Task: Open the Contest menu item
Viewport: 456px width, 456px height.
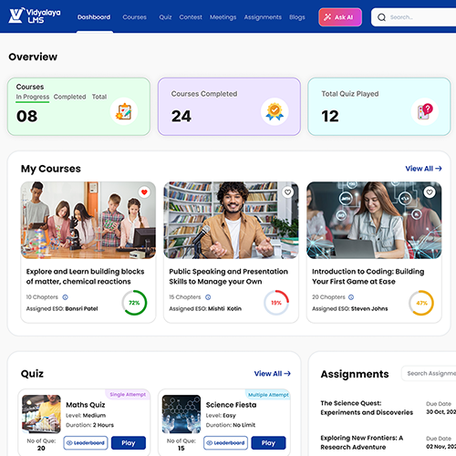Action: 191,17
